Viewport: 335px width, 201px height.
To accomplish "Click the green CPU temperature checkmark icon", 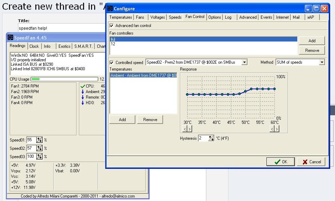I will [82, 86].
